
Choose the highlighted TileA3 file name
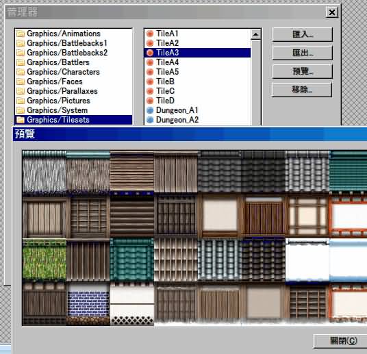(x=167, y=53)
